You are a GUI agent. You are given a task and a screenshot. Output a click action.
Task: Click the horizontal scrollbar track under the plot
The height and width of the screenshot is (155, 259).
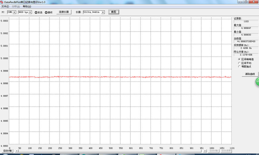pos(111,151)
